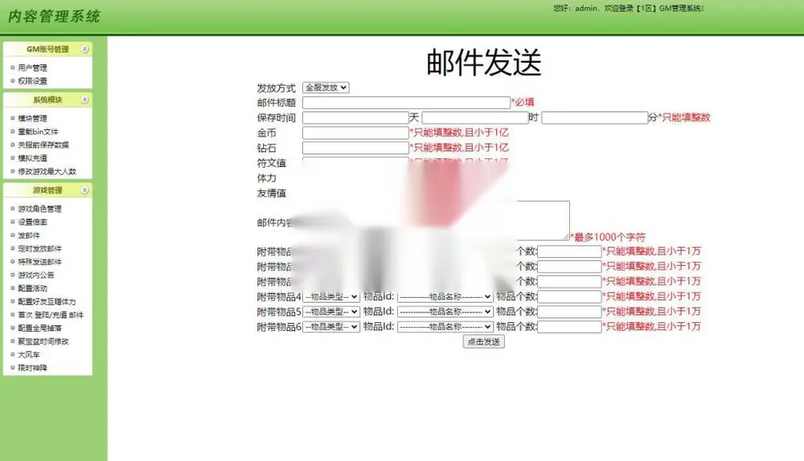Open 特殊发送邮件 sidebar link
Screen dimensions: 804x461
[39, 262]
